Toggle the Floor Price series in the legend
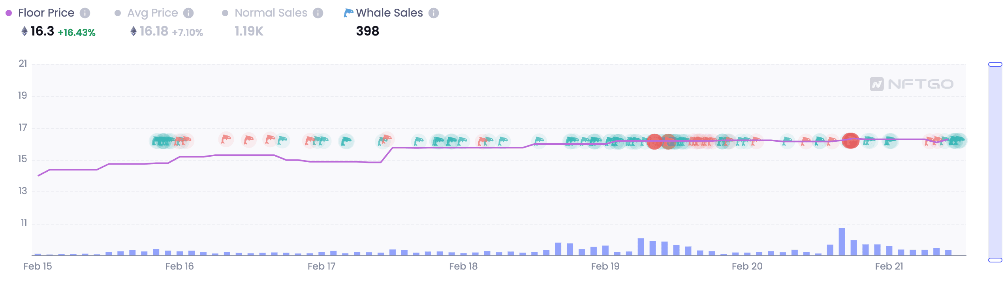1004x281 pixels. pyautogui.click(x=46, y=13)
